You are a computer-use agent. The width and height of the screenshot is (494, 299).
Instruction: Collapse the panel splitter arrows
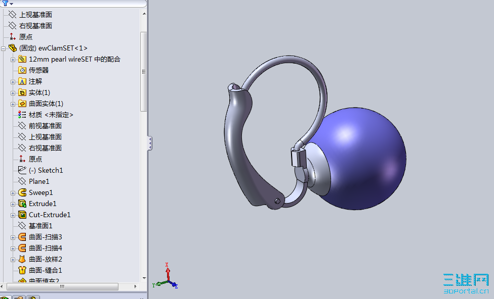tap(150, 143)
